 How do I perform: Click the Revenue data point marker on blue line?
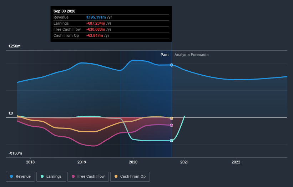pyautogui.click(x=172, y=65)
